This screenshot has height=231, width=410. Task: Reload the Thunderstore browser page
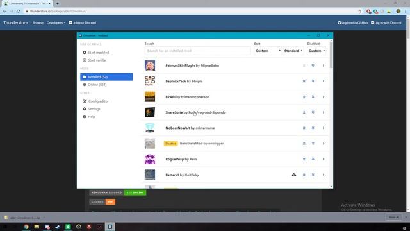click(19, 12)
